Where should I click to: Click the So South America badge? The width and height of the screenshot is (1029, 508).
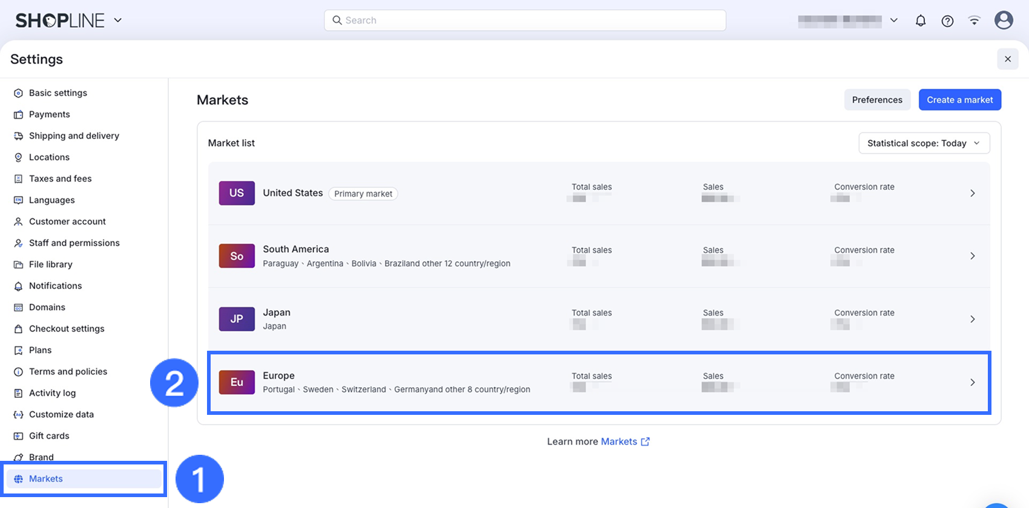237,256
